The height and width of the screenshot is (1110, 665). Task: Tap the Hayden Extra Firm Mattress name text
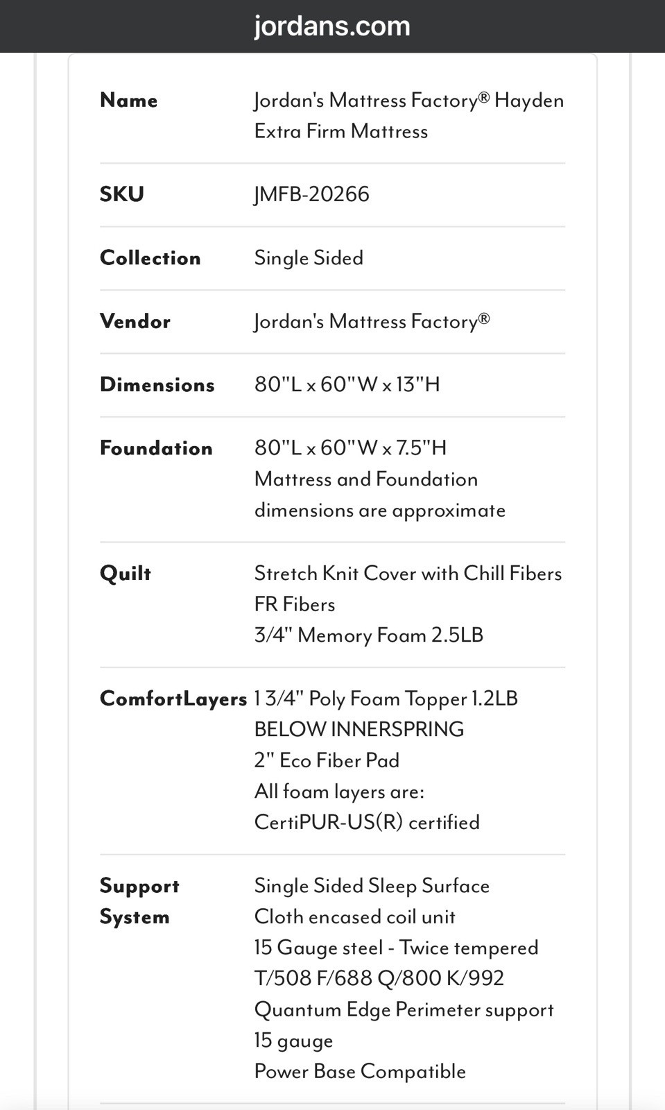click(x=408, y=115)
